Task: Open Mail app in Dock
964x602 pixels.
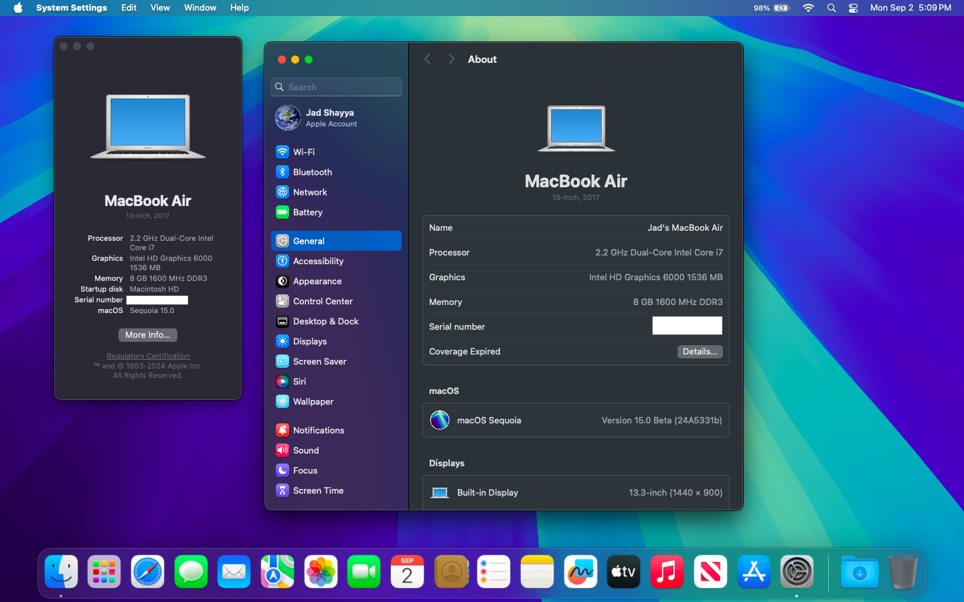Action: (x=234, y=572)
